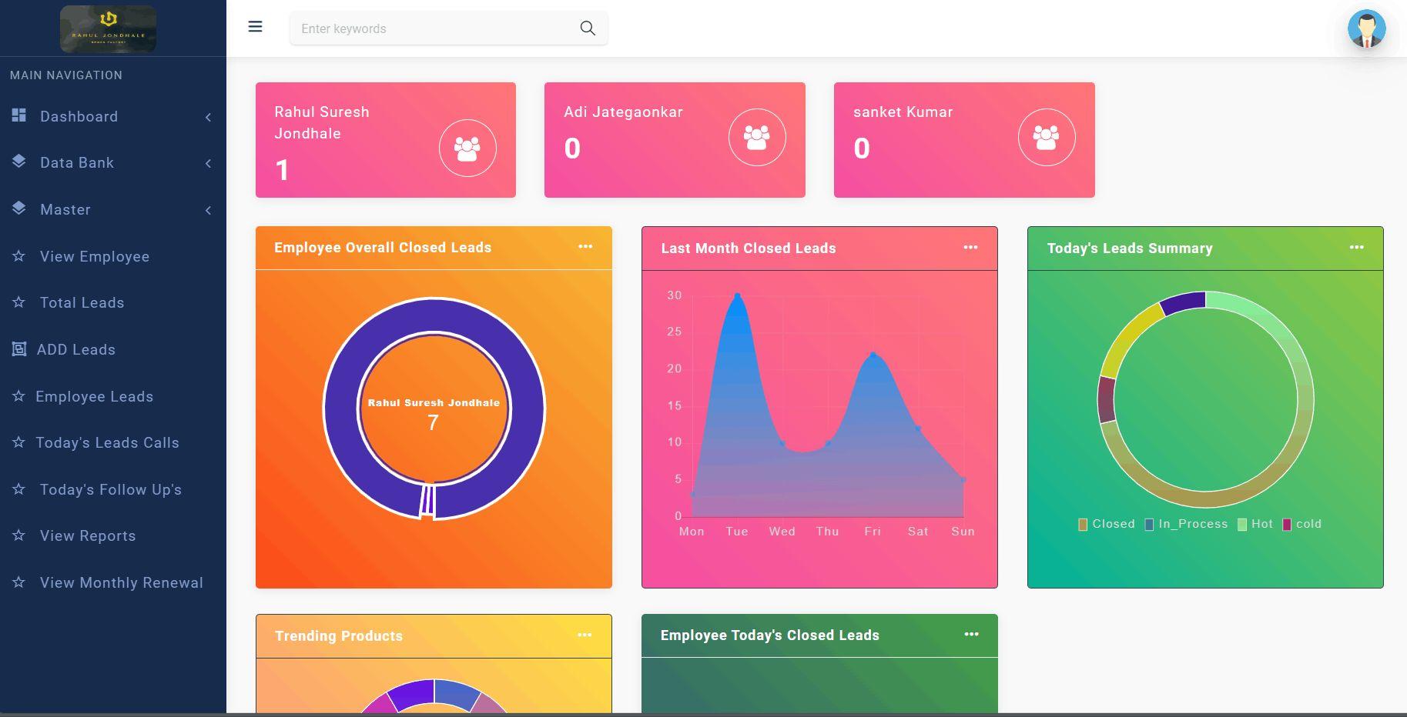Click the search magnifier icon

[x=588, y=28]
